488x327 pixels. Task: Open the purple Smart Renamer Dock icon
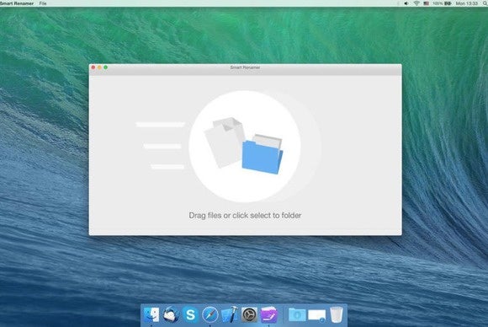[x=268, y=315]
